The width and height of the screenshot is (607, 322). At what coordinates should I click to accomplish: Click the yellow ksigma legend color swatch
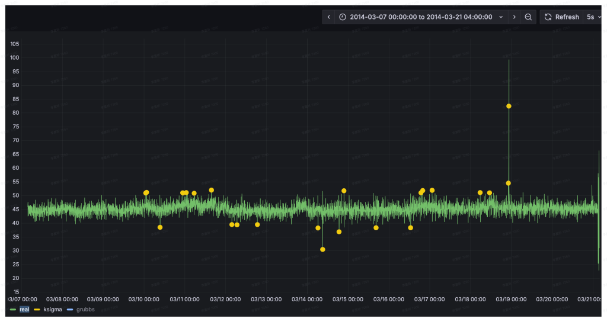coord(37,309)
